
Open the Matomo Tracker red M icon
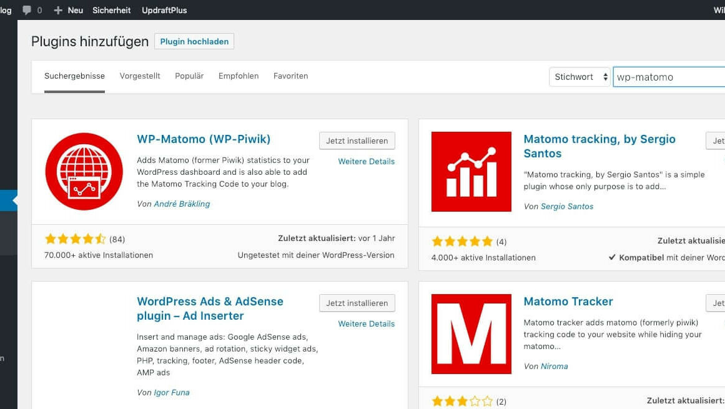click(471, 333)
